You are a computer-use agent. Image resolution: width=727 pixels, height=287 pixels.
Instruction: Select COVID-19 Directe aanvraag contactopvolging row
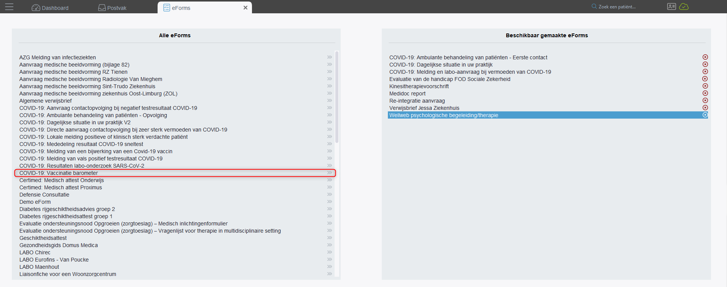pyautogui.click(x=176, y=130)
